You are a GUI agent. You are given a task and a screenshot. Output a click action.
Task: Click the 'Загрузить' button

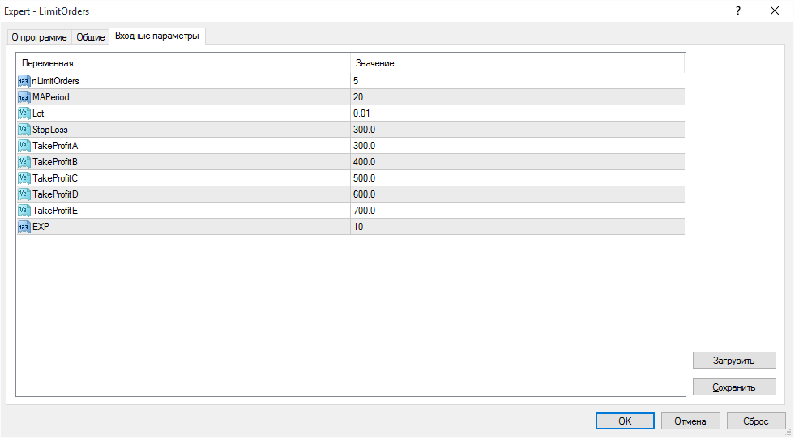[734, 361]
